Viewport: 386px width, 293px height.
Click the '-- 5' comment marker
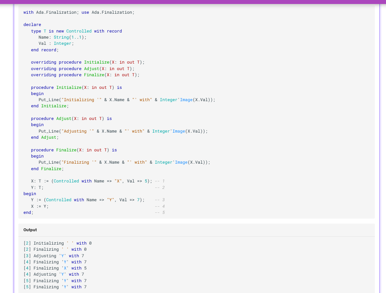click(x=160, y=212)
